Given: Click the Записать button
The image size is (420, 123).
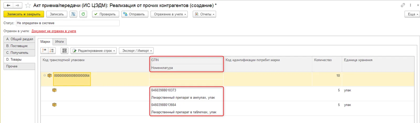Looking at the screenshot, I should coord(57,14).
